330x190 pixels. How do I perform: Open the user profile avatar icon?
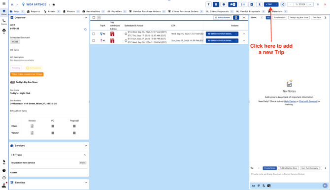coord(4,186)
